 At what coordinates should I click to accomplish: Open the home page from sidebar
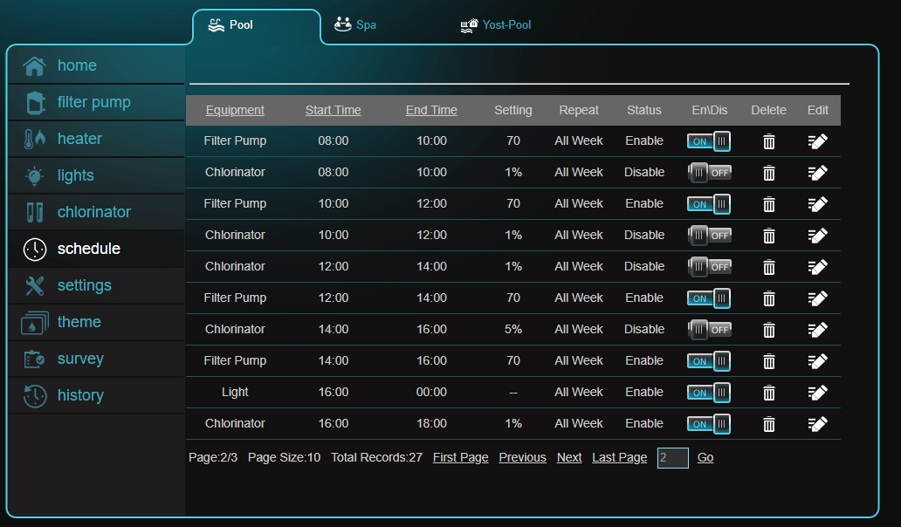click(96, 65)
